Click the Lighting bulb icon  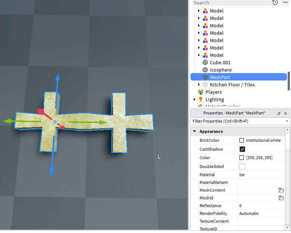click(x=201, y=99)
